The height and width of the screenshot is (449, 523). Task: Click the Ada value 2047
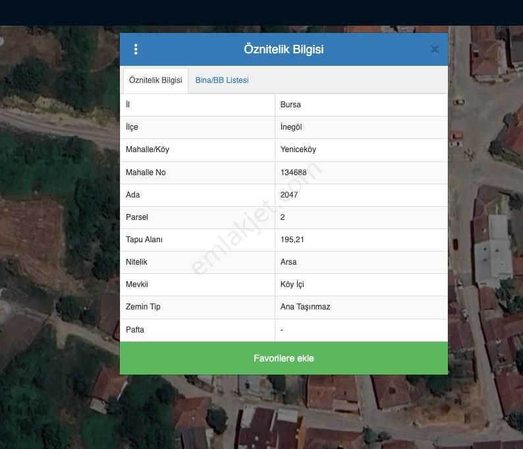coord(289,195)
